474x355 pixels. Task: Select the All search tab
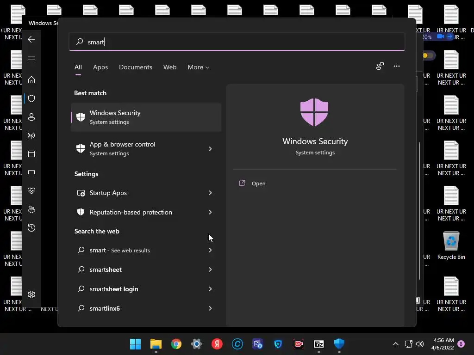coord(78,67)
